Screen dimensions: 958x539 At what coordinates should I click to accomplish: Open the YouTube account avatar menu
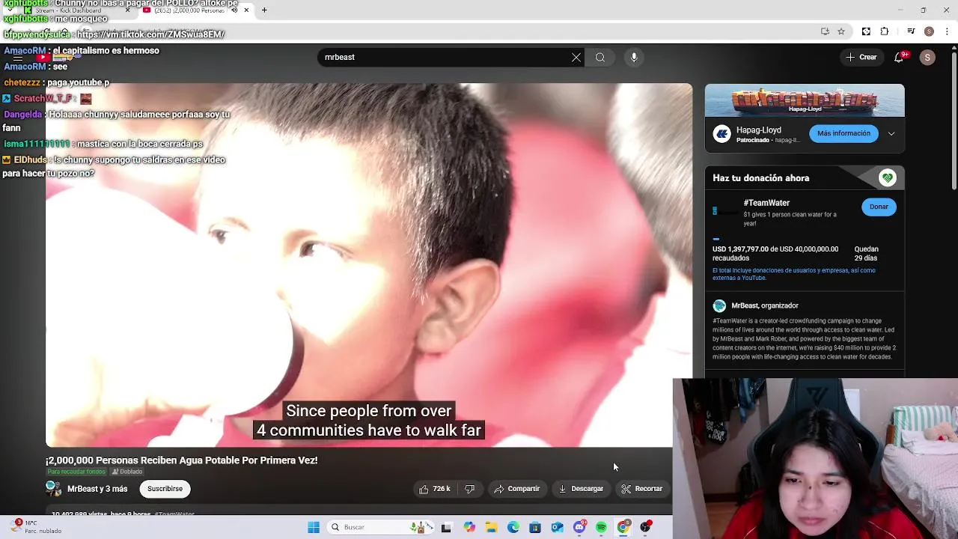coord(927,58)
